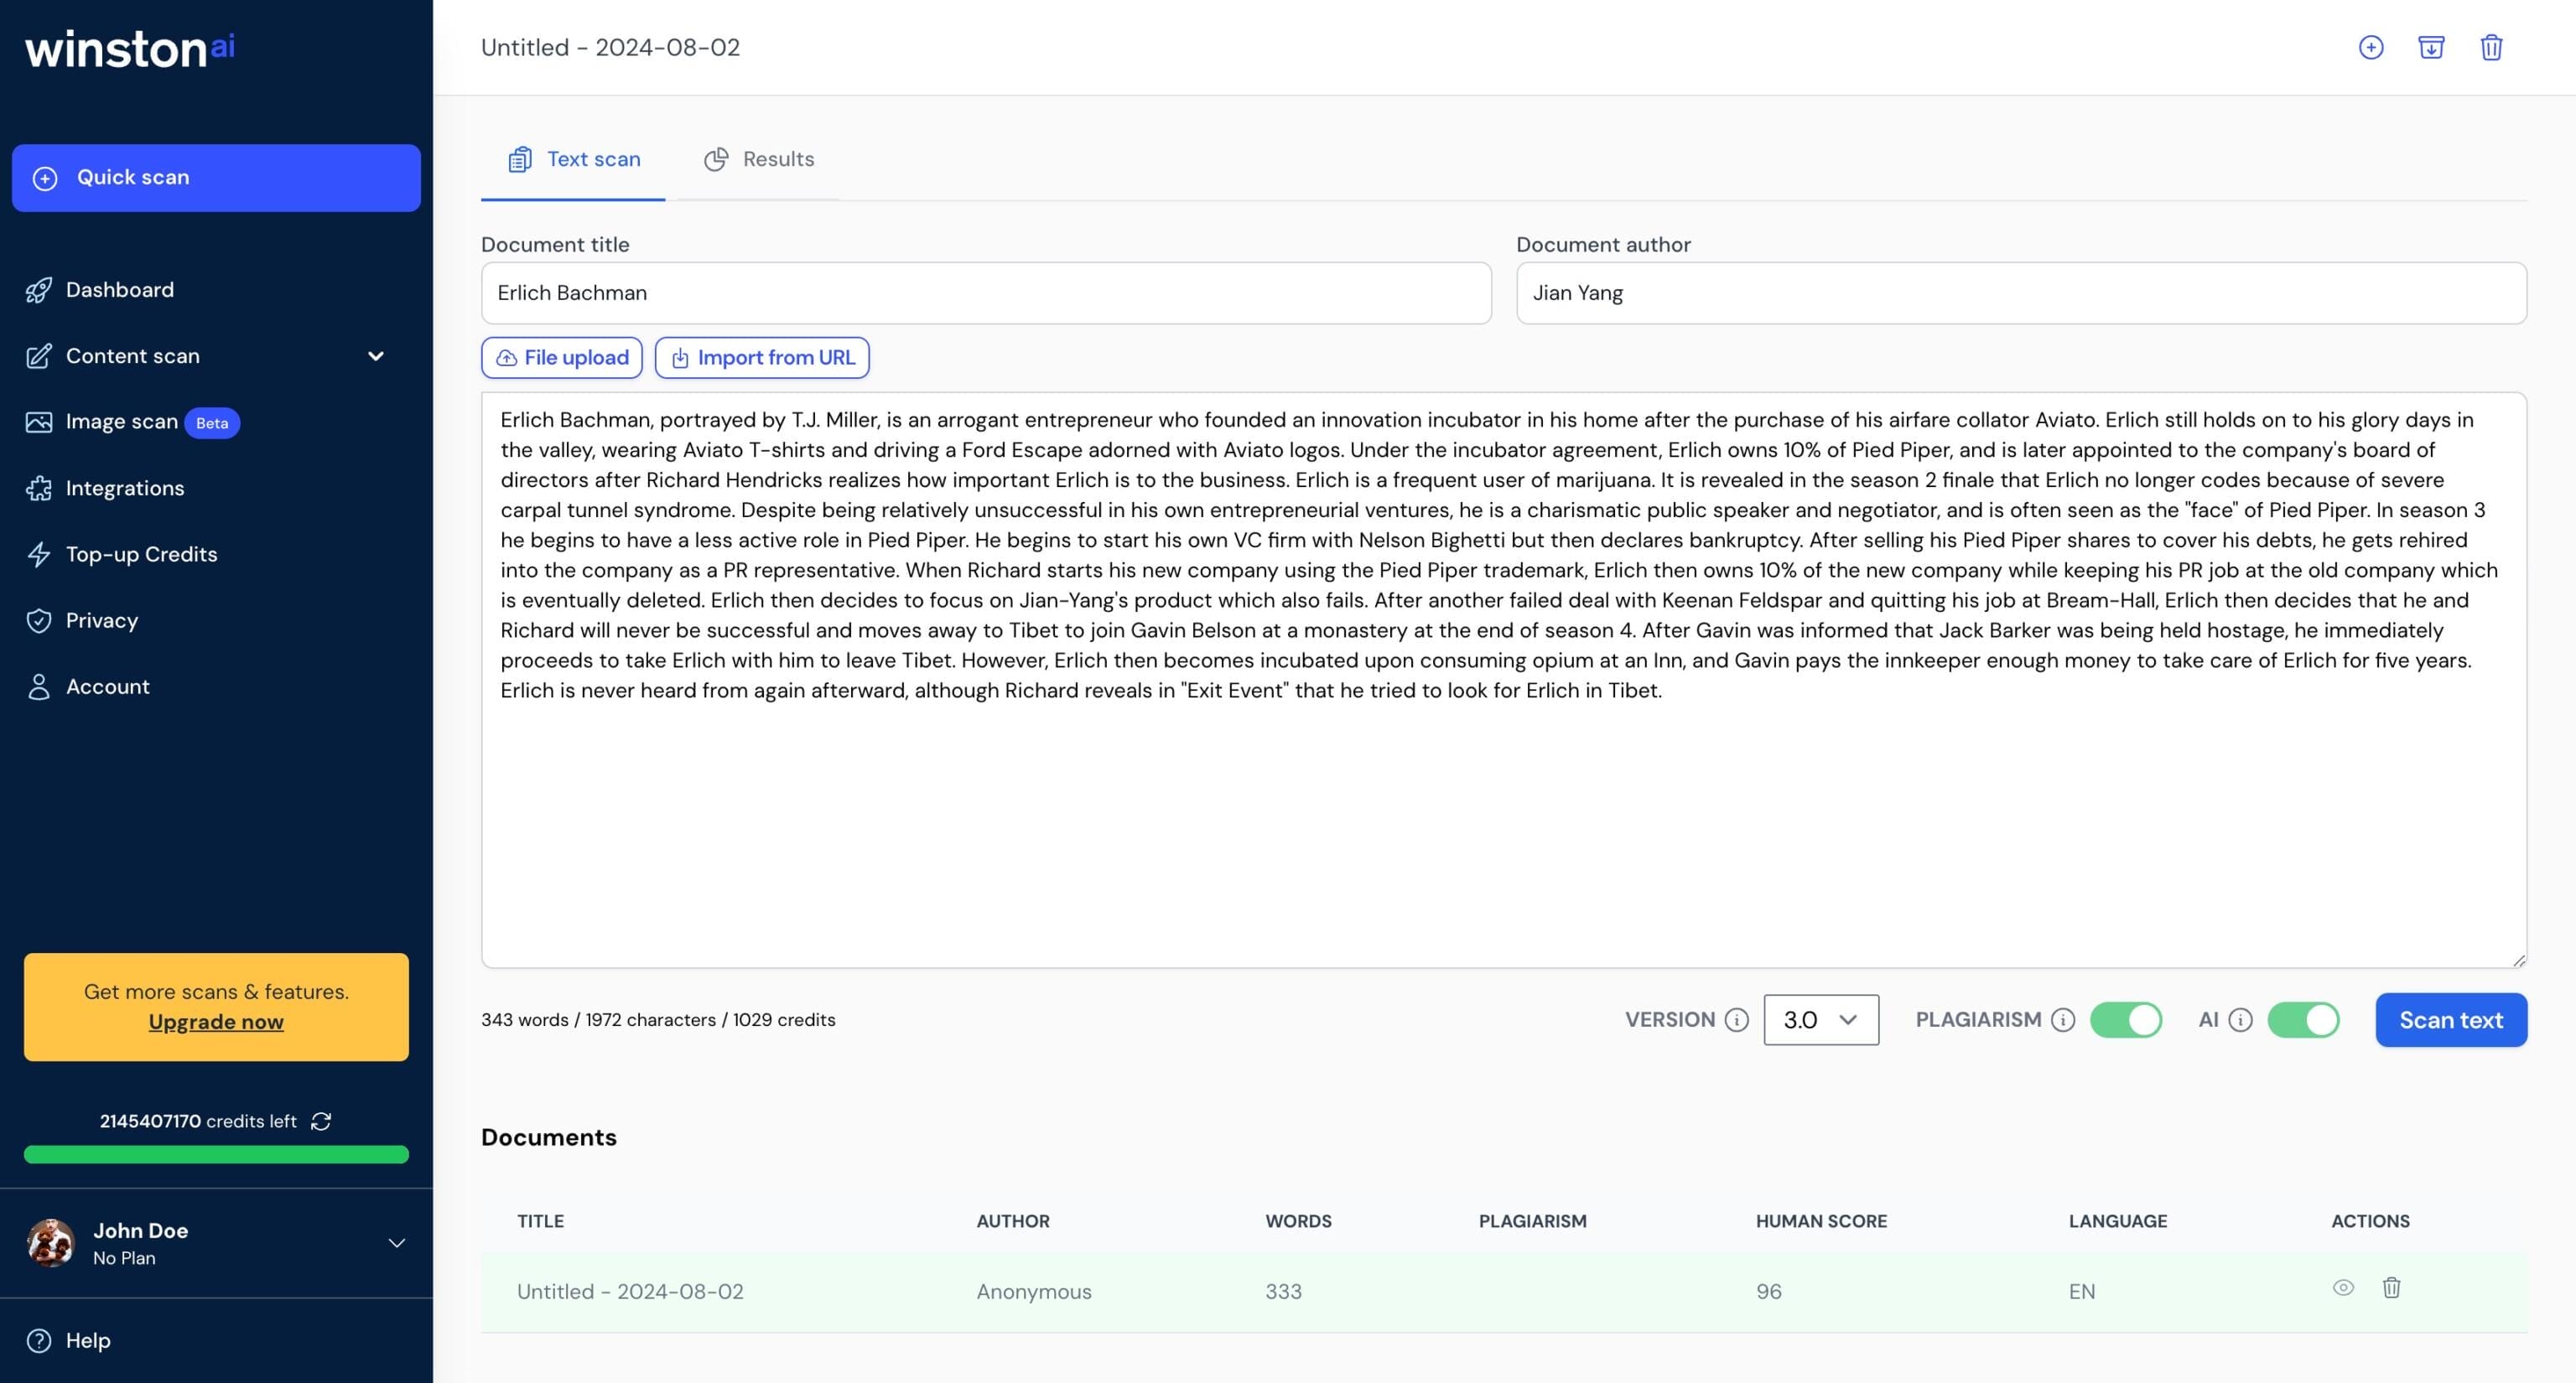Refresh the credits counter
The image size is (2576, 1383).
coord(321,1122)
